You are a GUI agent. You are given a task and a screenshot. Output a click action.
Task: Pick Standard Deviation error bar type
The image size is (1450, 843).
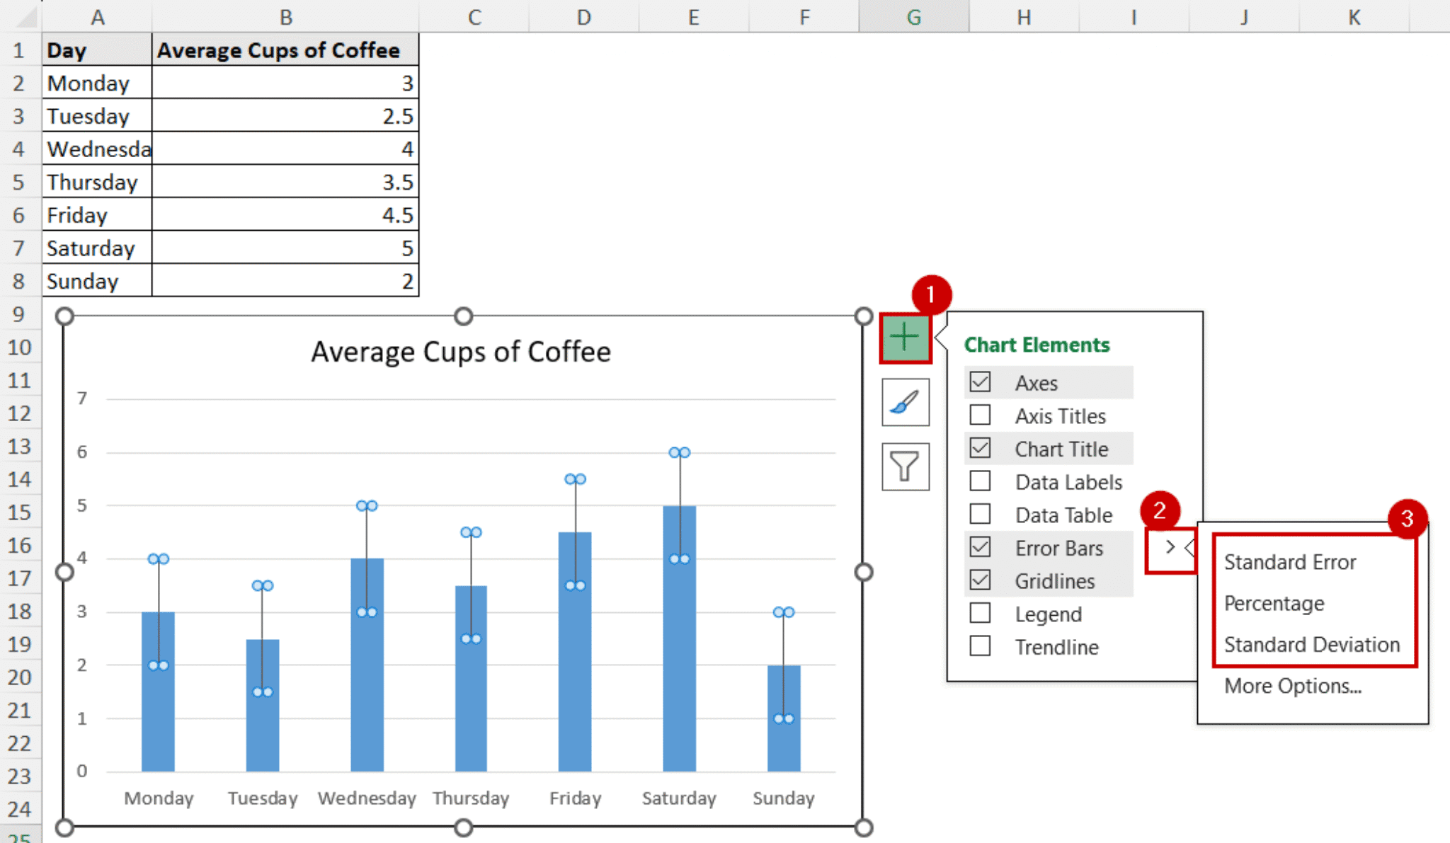1311,645
